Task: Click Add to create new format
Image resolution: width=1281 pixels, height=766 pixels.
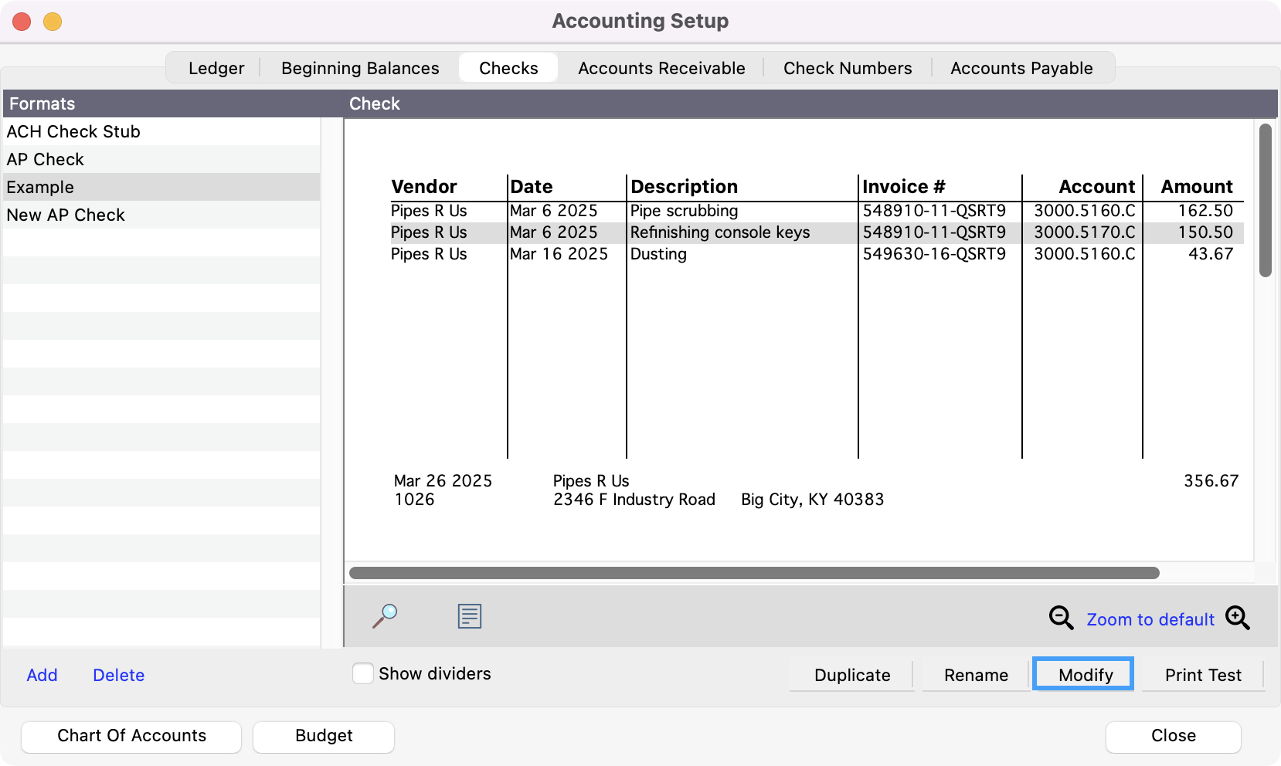Action: 42,675
